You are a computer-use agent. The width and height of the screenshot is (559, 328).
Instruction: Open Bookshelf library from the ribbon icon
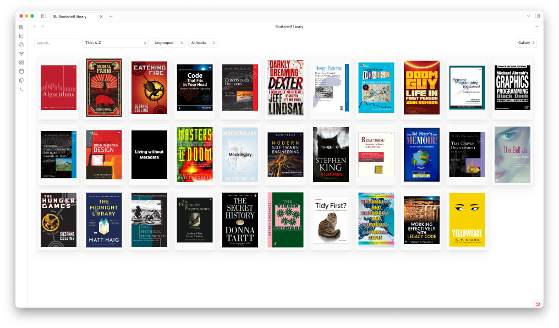click(x=21, y=27)
